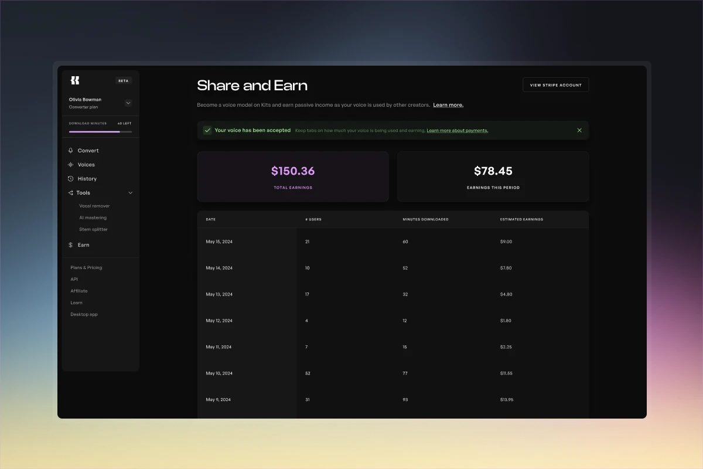Open the Learn more link under heading
Image resolution: width=703 pixels, height=469 pixels.
point(448,105)
